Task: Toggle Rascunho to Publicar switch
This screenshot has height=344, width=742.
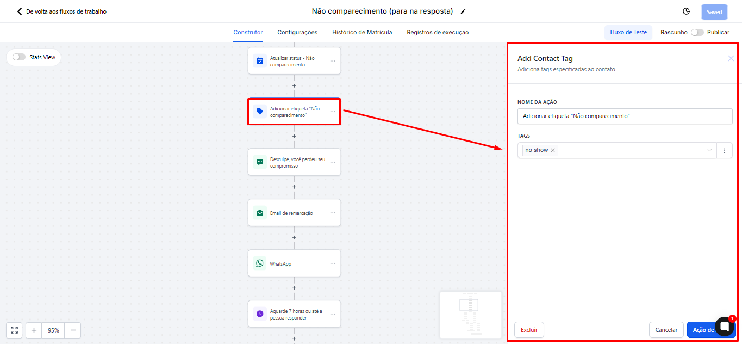Action: point(697,32)
